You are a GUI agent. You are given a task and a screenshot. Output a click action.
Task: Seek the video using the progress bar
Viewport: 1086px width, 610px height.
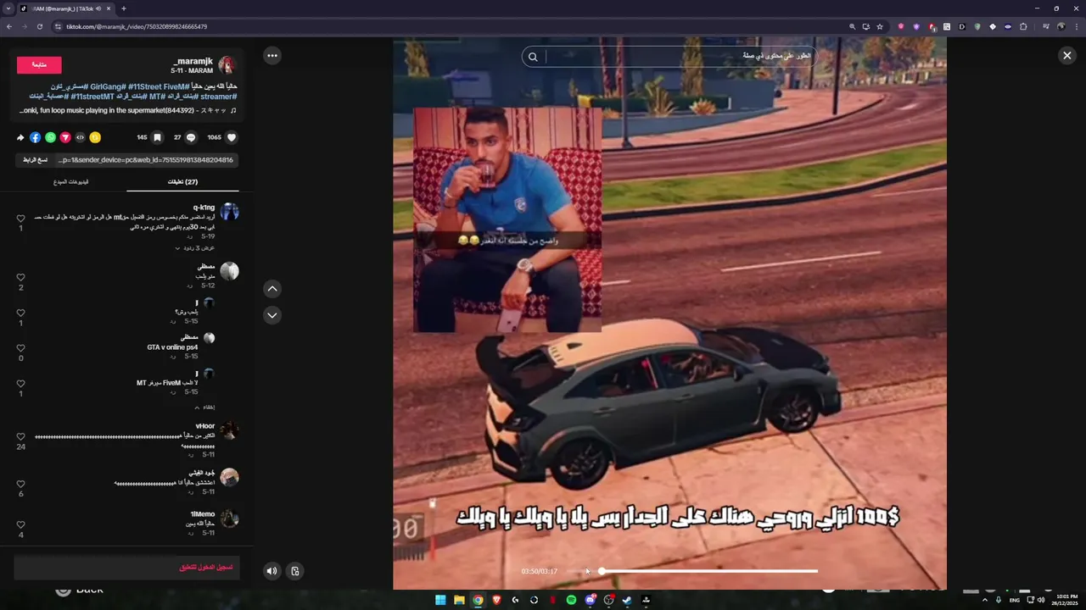[691, 571]
